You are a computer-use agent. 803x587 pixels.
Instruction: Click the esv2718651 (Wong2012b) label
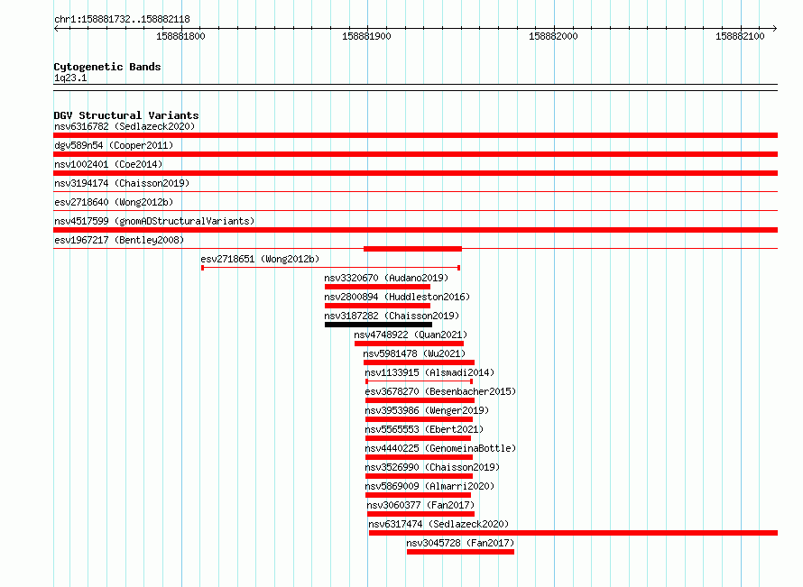coord(260,259)
